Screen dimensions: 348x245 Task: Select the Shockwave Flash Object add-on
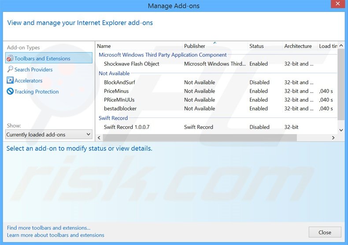(131, 64)
